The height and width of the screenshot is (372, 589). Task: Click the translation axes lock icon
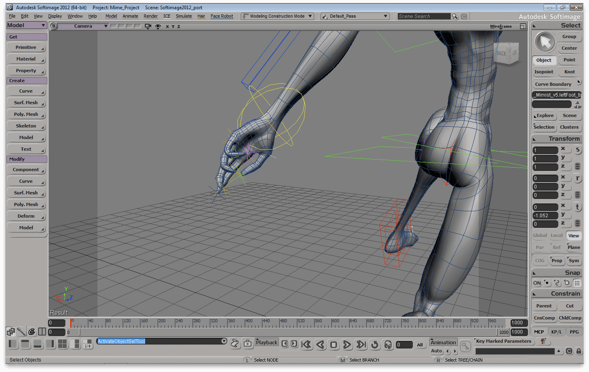click(x=577, y=223)
